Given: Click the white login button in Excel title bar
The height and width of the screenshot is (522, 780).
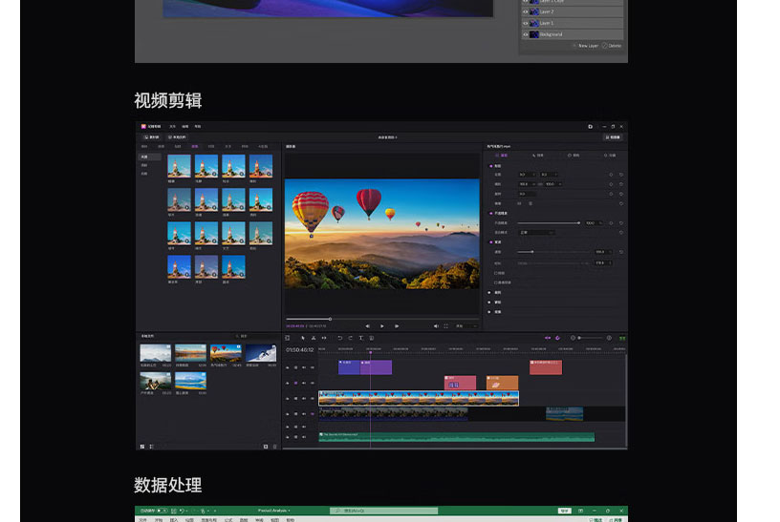Looking at the screenshot, I should click(564, 511).
